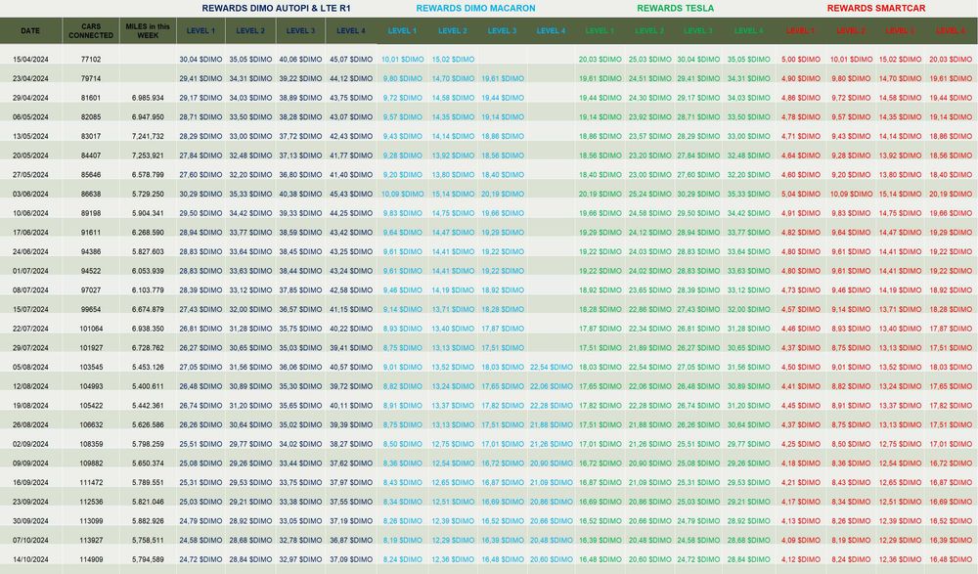Select LEVEL 1 header under Smartcar rewards
Viewport: 978px width, 574px height.
(800, 30)
